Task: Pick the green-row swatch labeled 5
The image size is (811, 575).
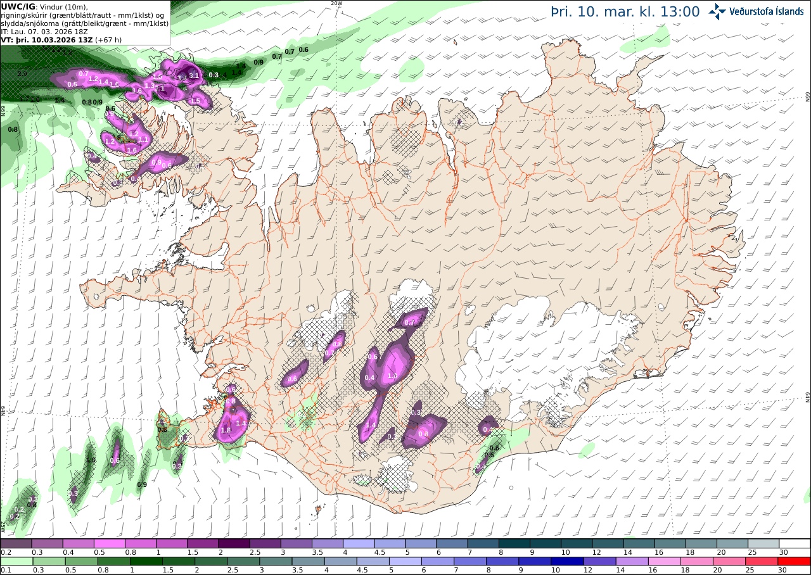Action: (x=405, y=561)
